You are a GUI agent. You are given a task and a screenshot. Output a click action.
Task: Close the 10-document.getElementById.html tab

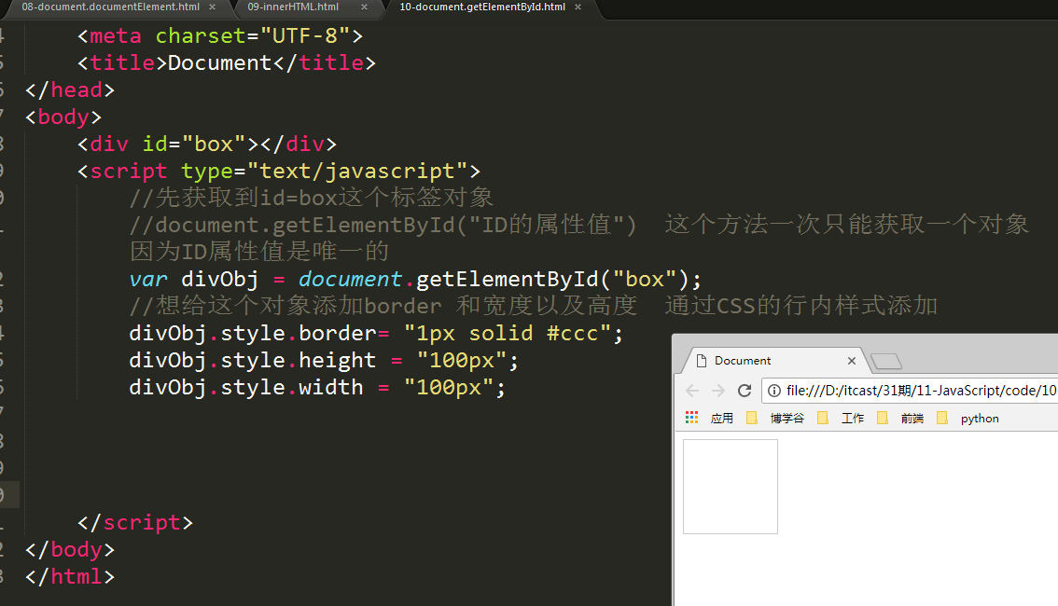pos(578,7)
